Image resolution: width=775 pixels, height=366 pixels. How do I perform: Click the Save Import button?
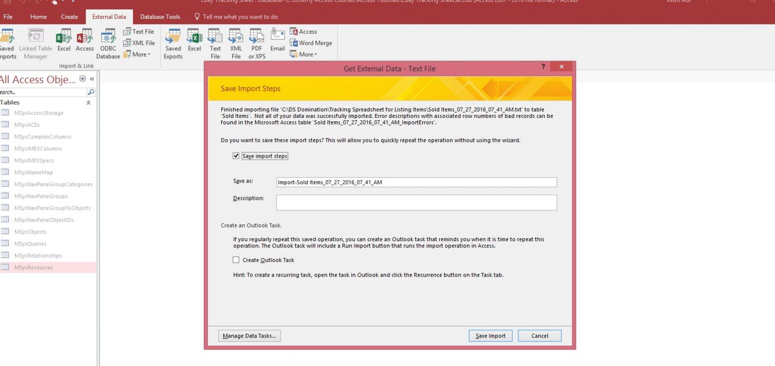[x=490, y=336]
